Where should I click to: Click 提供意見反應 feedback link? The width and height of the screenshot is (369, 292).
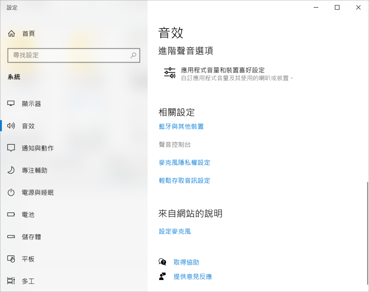193,277
